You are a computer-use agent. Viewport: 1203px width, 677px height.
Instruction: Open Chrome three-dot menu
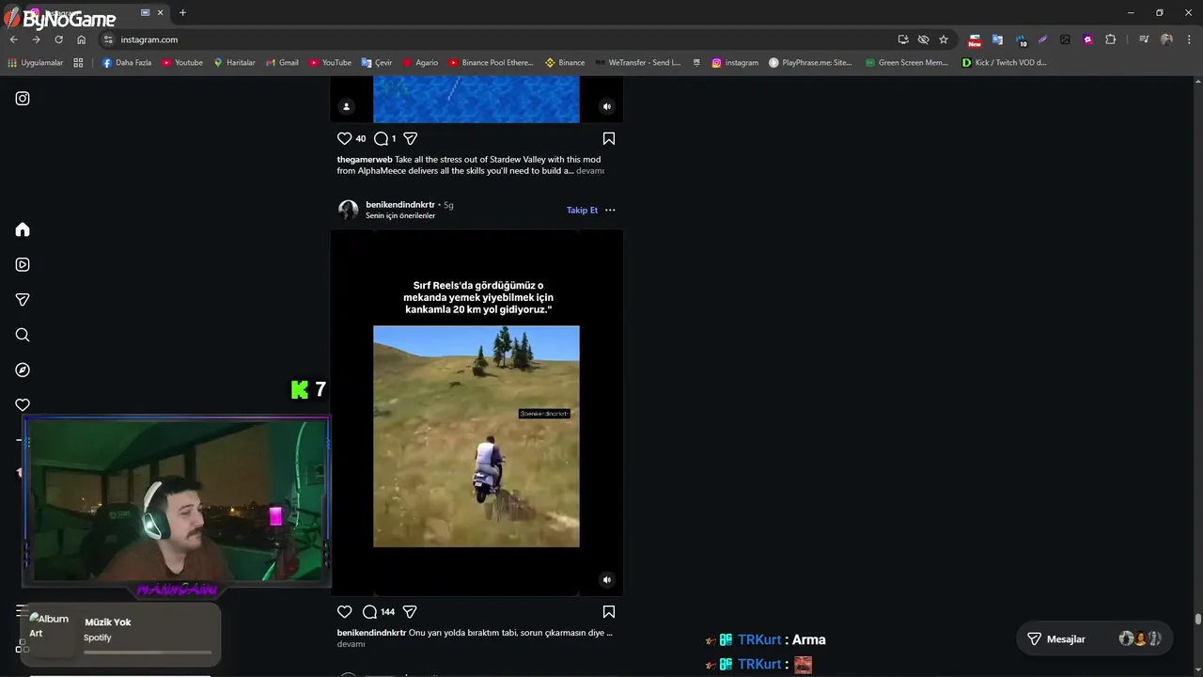click(x=1189, y=39)
